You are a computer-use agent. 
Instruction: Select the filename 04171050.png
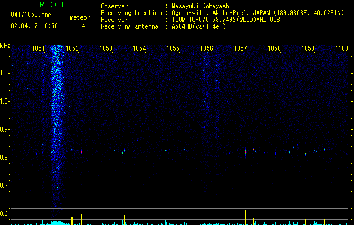31,15
